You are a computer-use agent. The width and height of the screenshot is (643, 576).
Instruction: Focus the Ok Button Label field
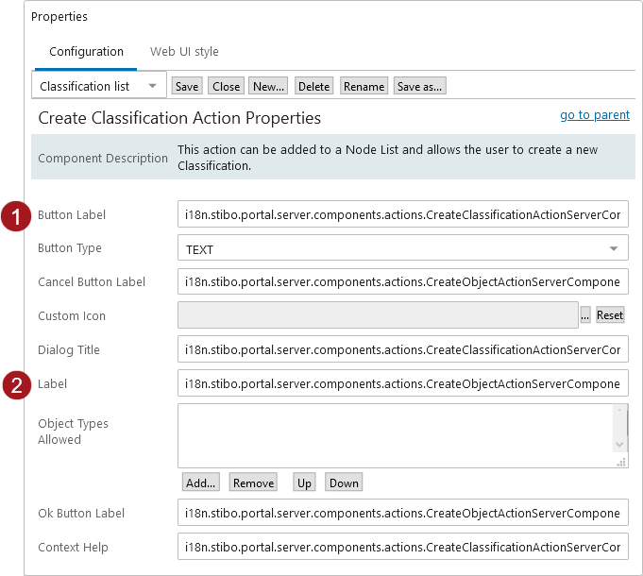tap(402, 513)
